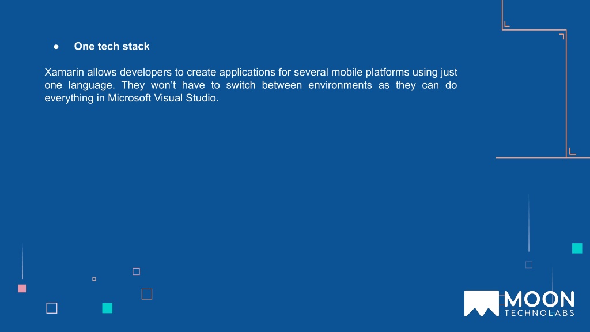Click the Moon Technolabs logo mark
This screenshot has width=590, height=332.
(481, 303)
